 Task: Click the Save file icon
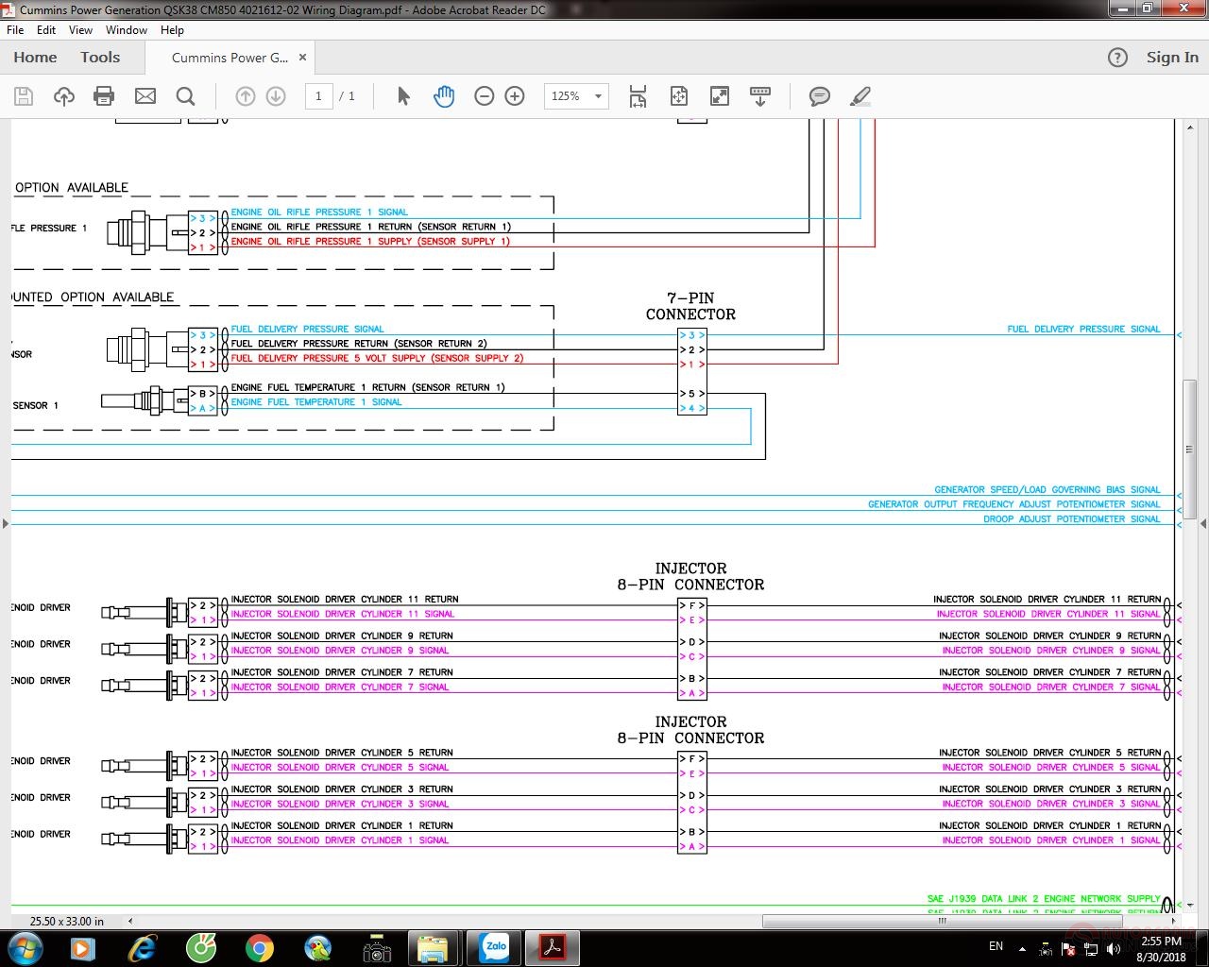tap(24, 96)
